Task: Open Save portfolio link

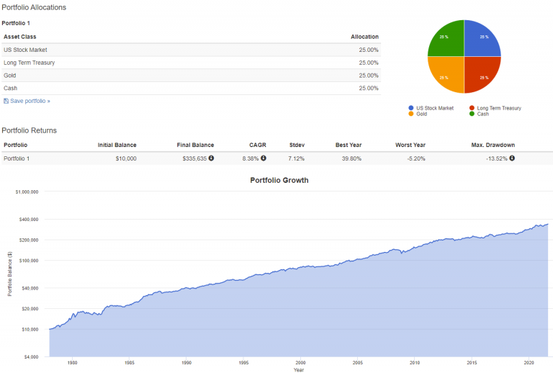Action: click(30, 102)
